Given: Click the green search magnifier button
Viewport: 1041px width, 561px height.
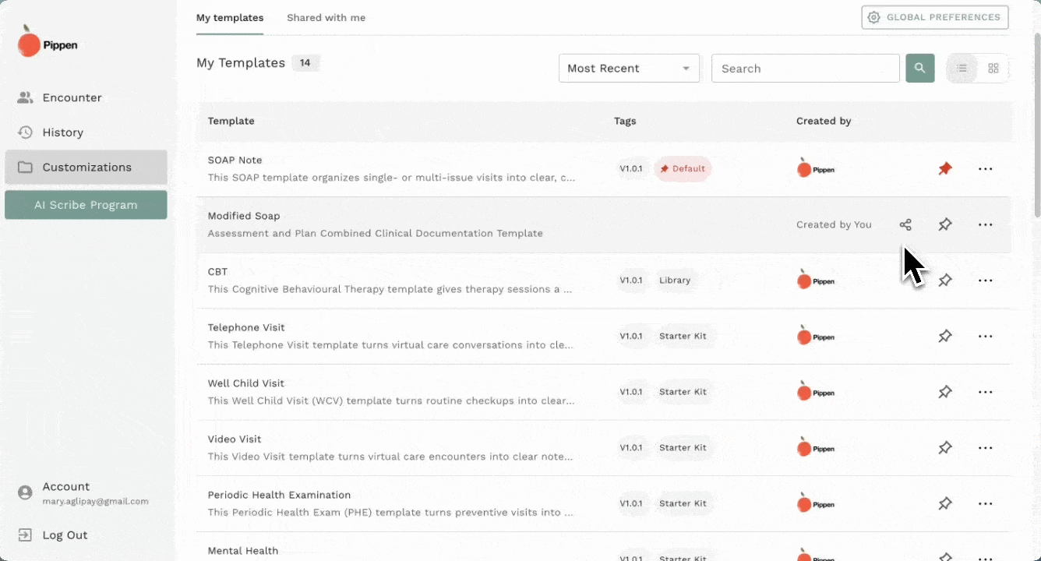Looking at the screenshot, I should pyautogui.click(x=919, y=69).
